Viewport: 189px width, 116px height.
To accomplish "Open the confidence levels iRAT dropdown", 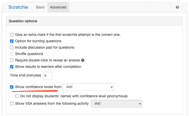I will click(88, 87).
